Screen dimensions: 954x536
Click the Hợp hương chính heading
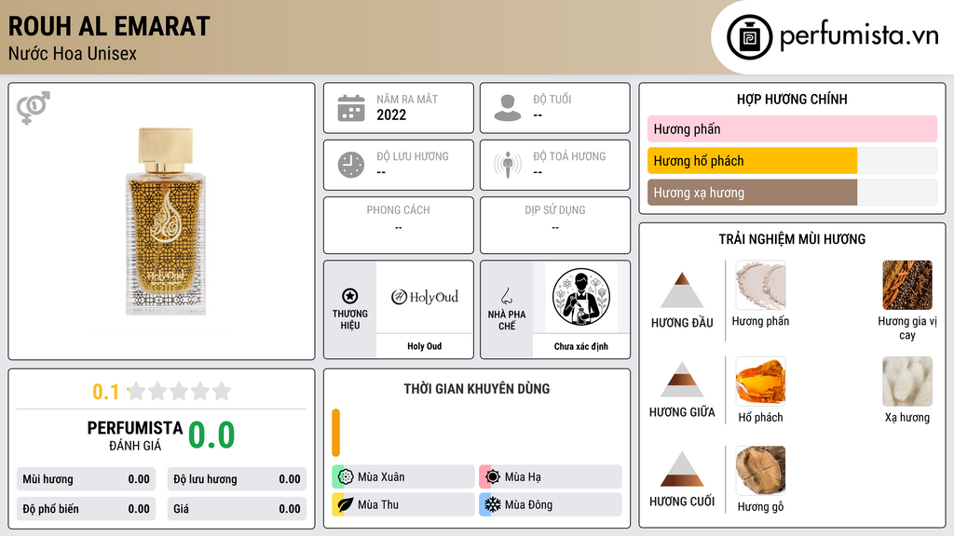pos(792,99)
